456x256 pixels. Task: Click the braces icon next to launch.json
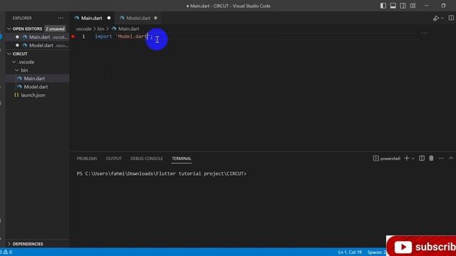16,95
